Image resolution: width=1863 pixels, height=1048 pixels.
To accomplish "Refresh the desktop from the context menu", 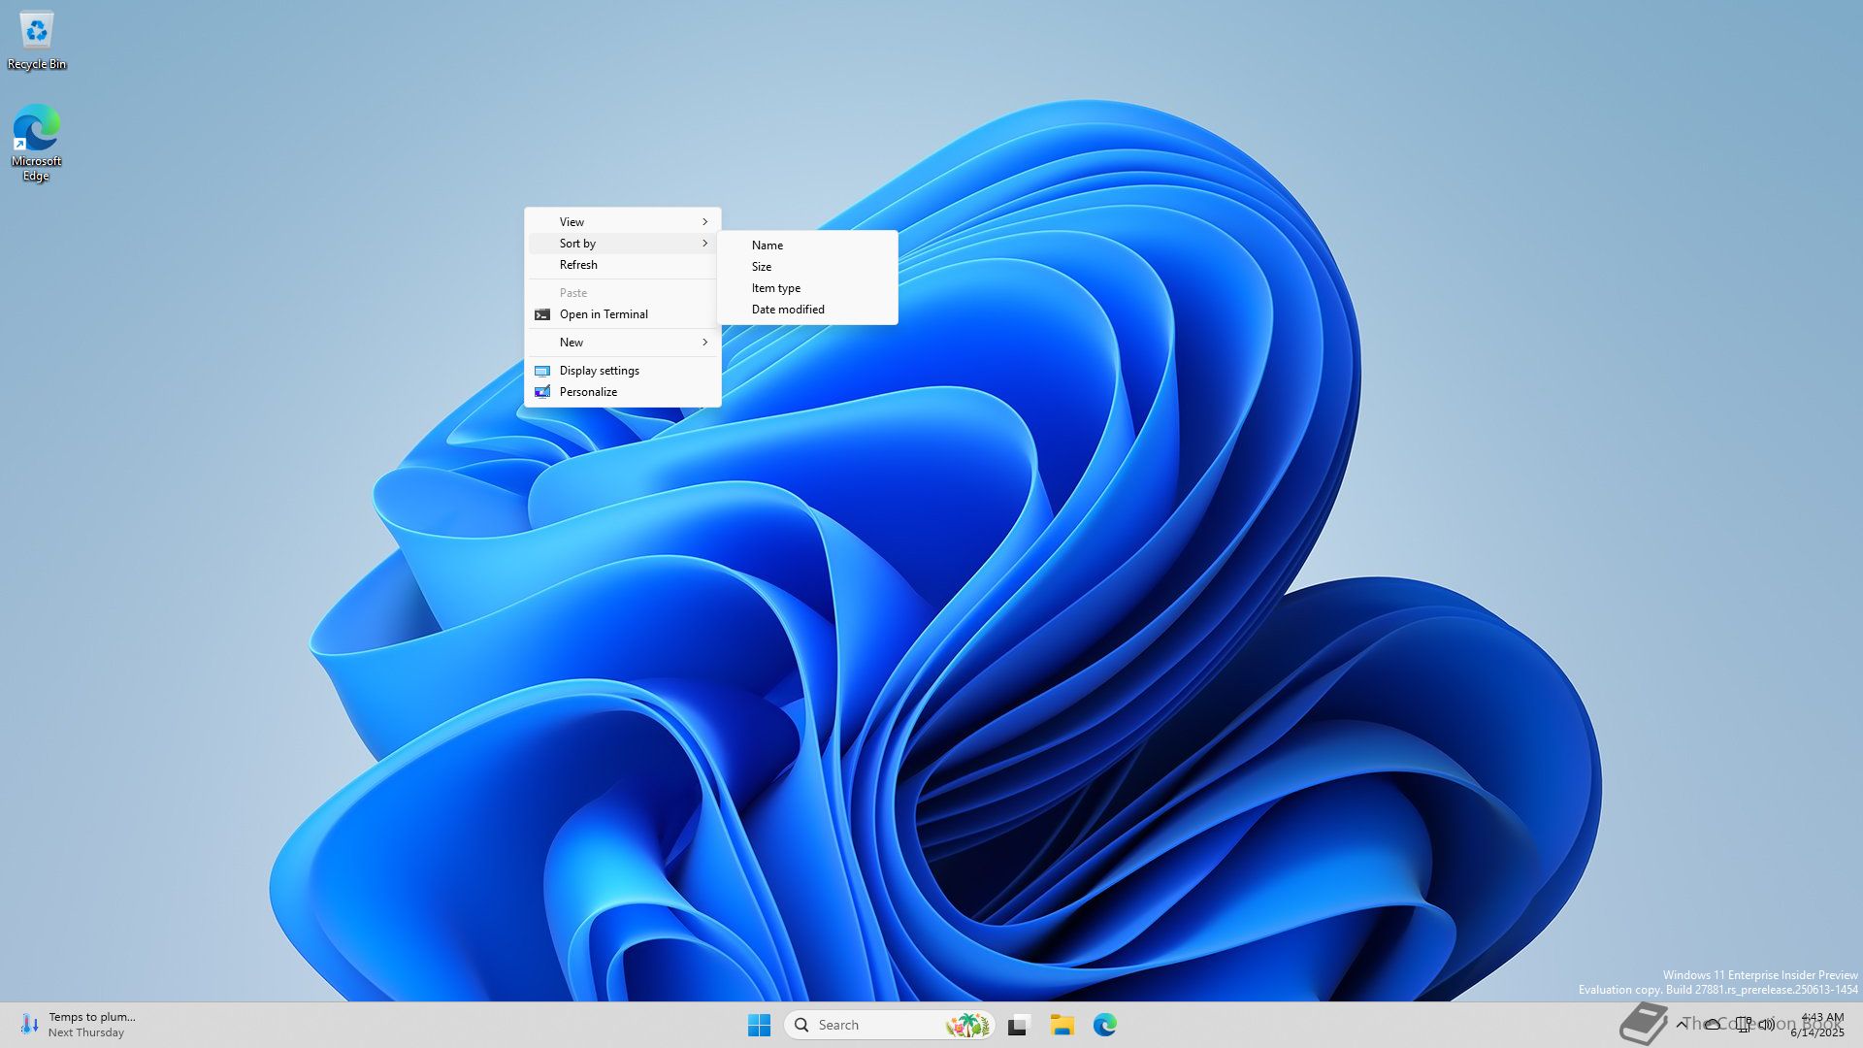I will click(578, 265).
